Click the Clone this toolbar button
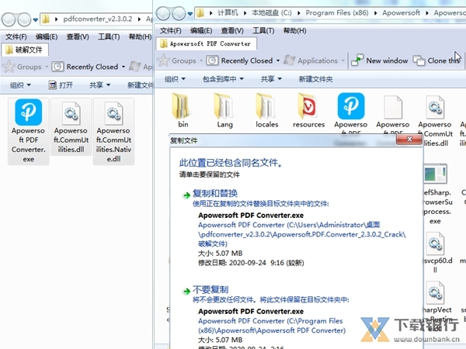 [436, 60]
